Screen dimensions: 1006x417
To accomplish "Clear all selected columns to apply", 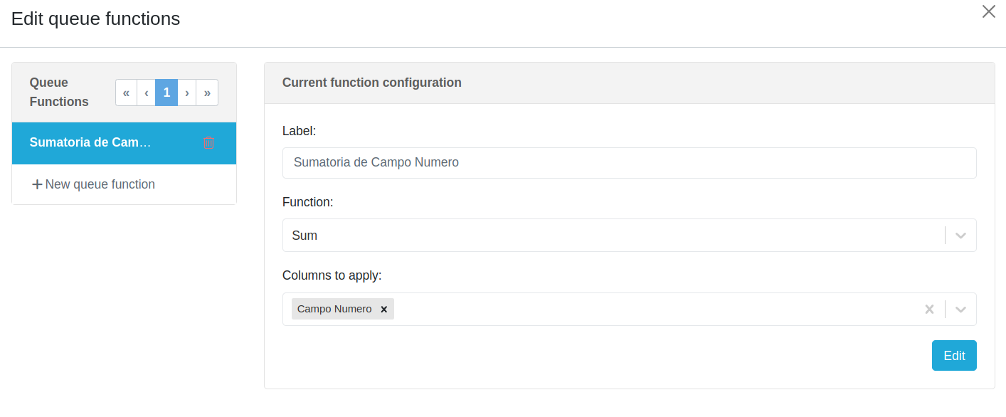I will 928,310.
